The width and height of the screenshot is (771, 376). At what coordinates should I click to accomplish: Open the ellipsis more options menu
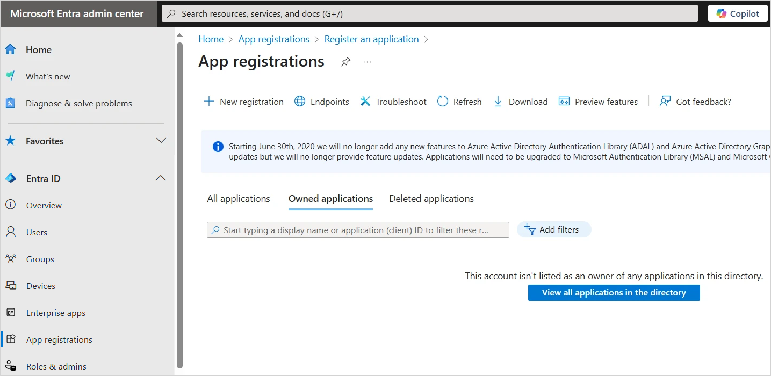click(x=367, y=62)
